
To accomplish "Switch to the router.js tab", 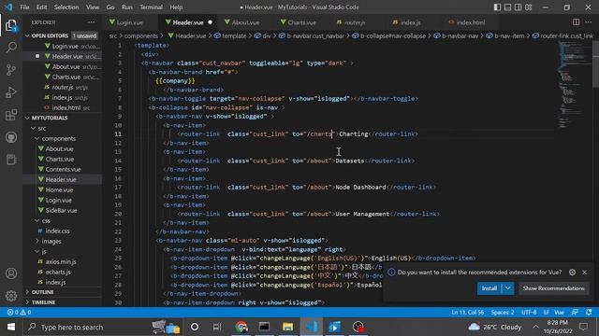I will click(355, 22).
